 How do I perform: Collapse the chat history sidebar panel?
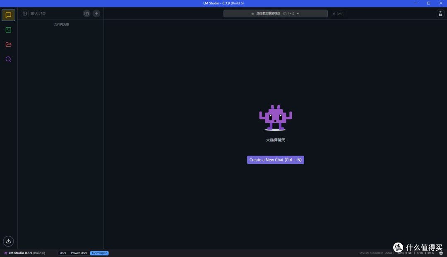(25, 13)
